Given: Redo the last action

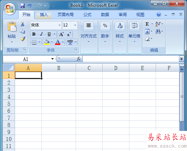Looking at the screenshot, I should pyautogui.click(x=40, y=5).
